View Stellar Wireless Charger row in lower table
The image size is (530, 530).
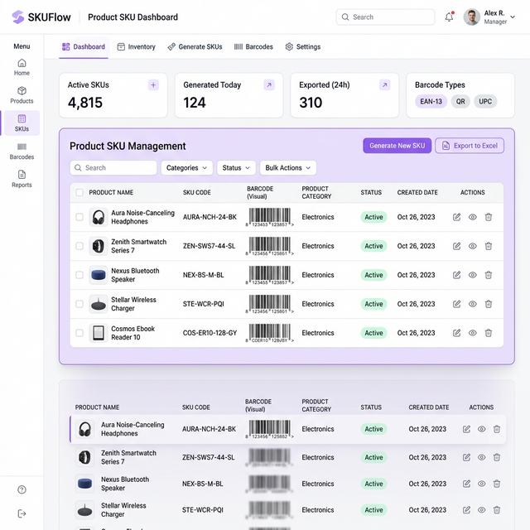[482, 510]
